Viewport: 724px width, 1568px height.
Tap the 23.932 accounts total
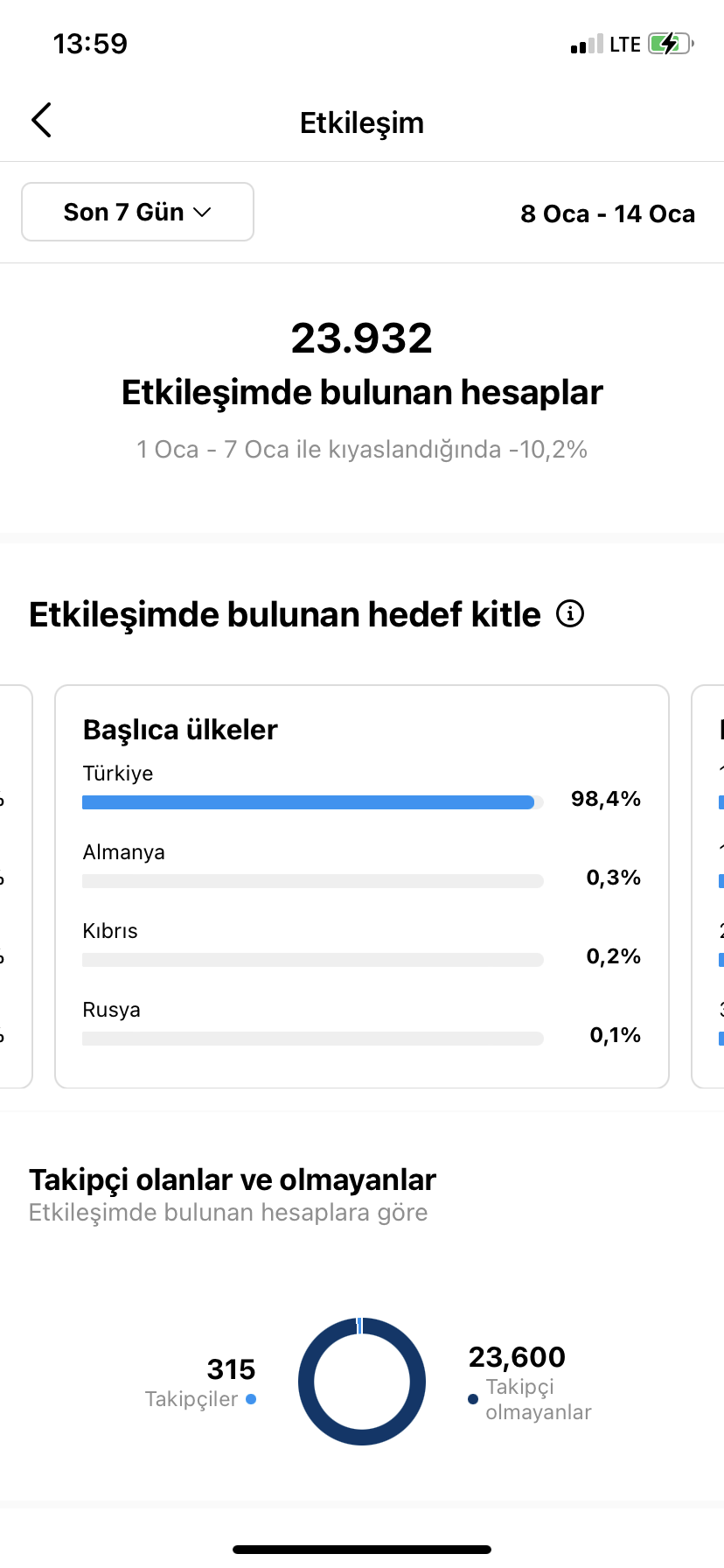coord(362,339)
